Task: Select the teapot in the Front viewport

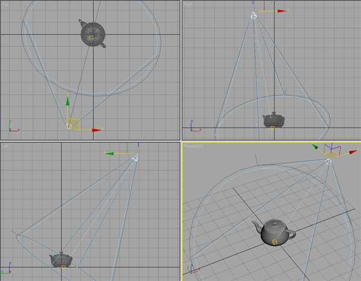Action: point(273,119)
